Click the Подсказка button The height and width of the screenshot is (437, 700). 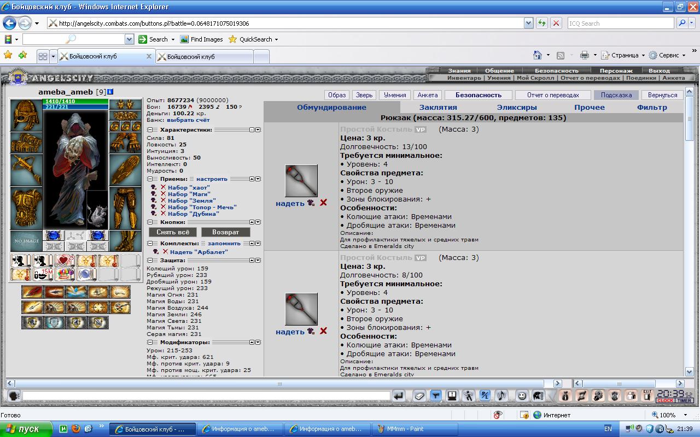(616, 95)
